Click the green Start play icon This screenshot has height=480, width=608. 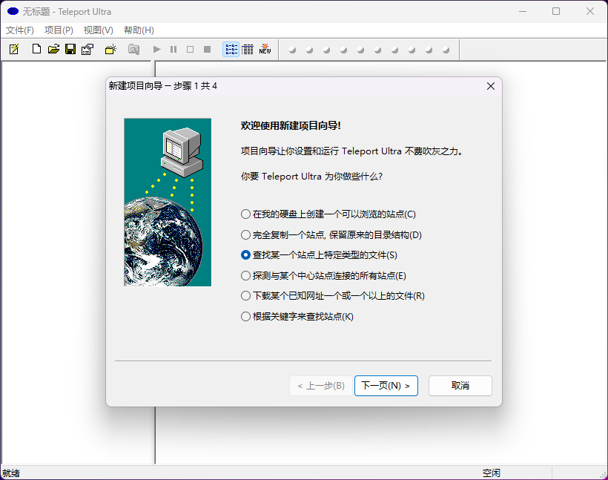tap(156, 50)
